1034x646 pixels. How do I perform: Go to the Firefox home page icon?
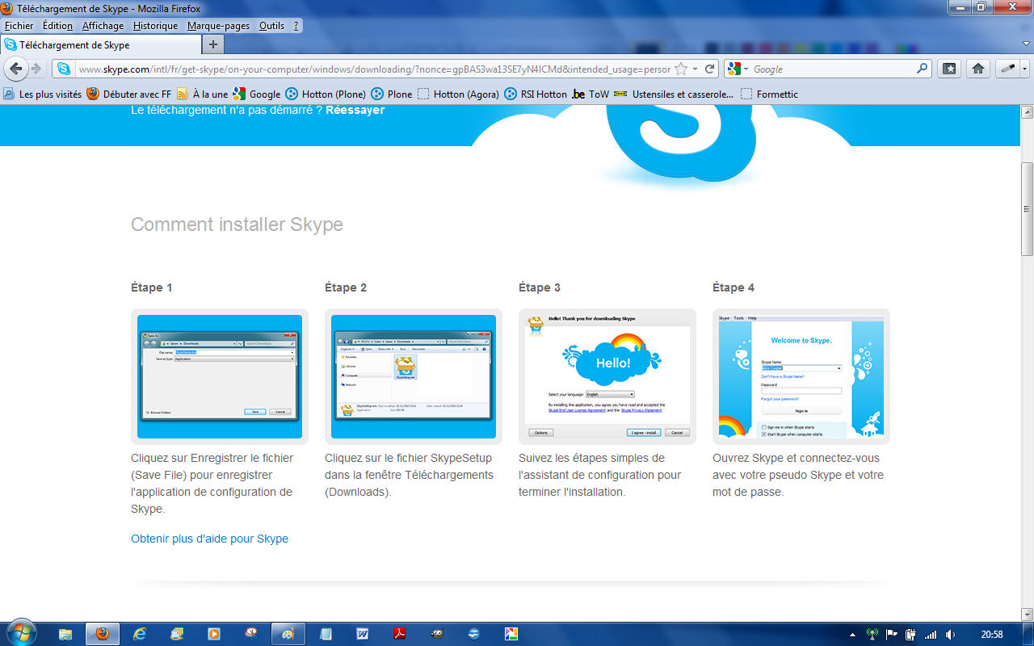(x=978, y=69)
